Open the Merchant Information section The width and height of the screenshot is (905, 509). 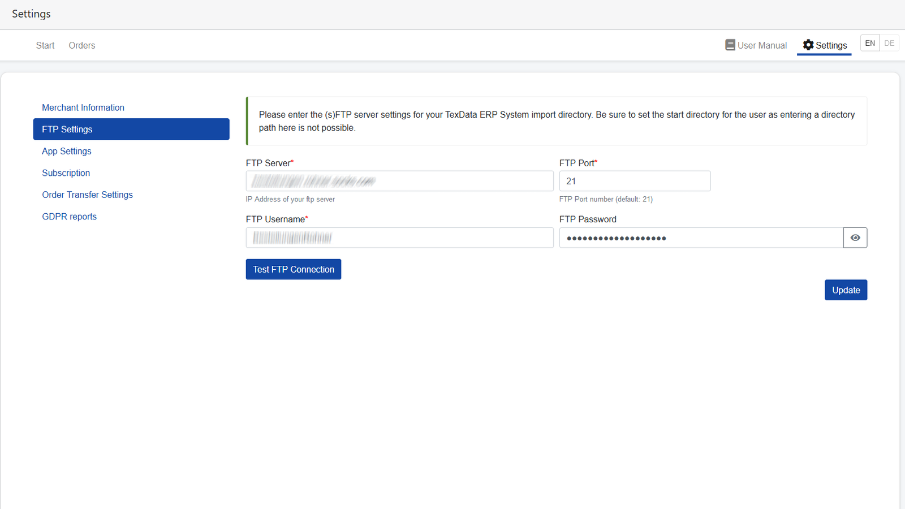click(83, 107)
